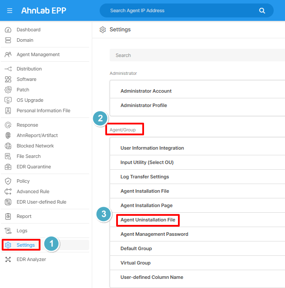Screen dimensions: 285x288
Task: Click the Software shapes icon
Action: [8, 79]
